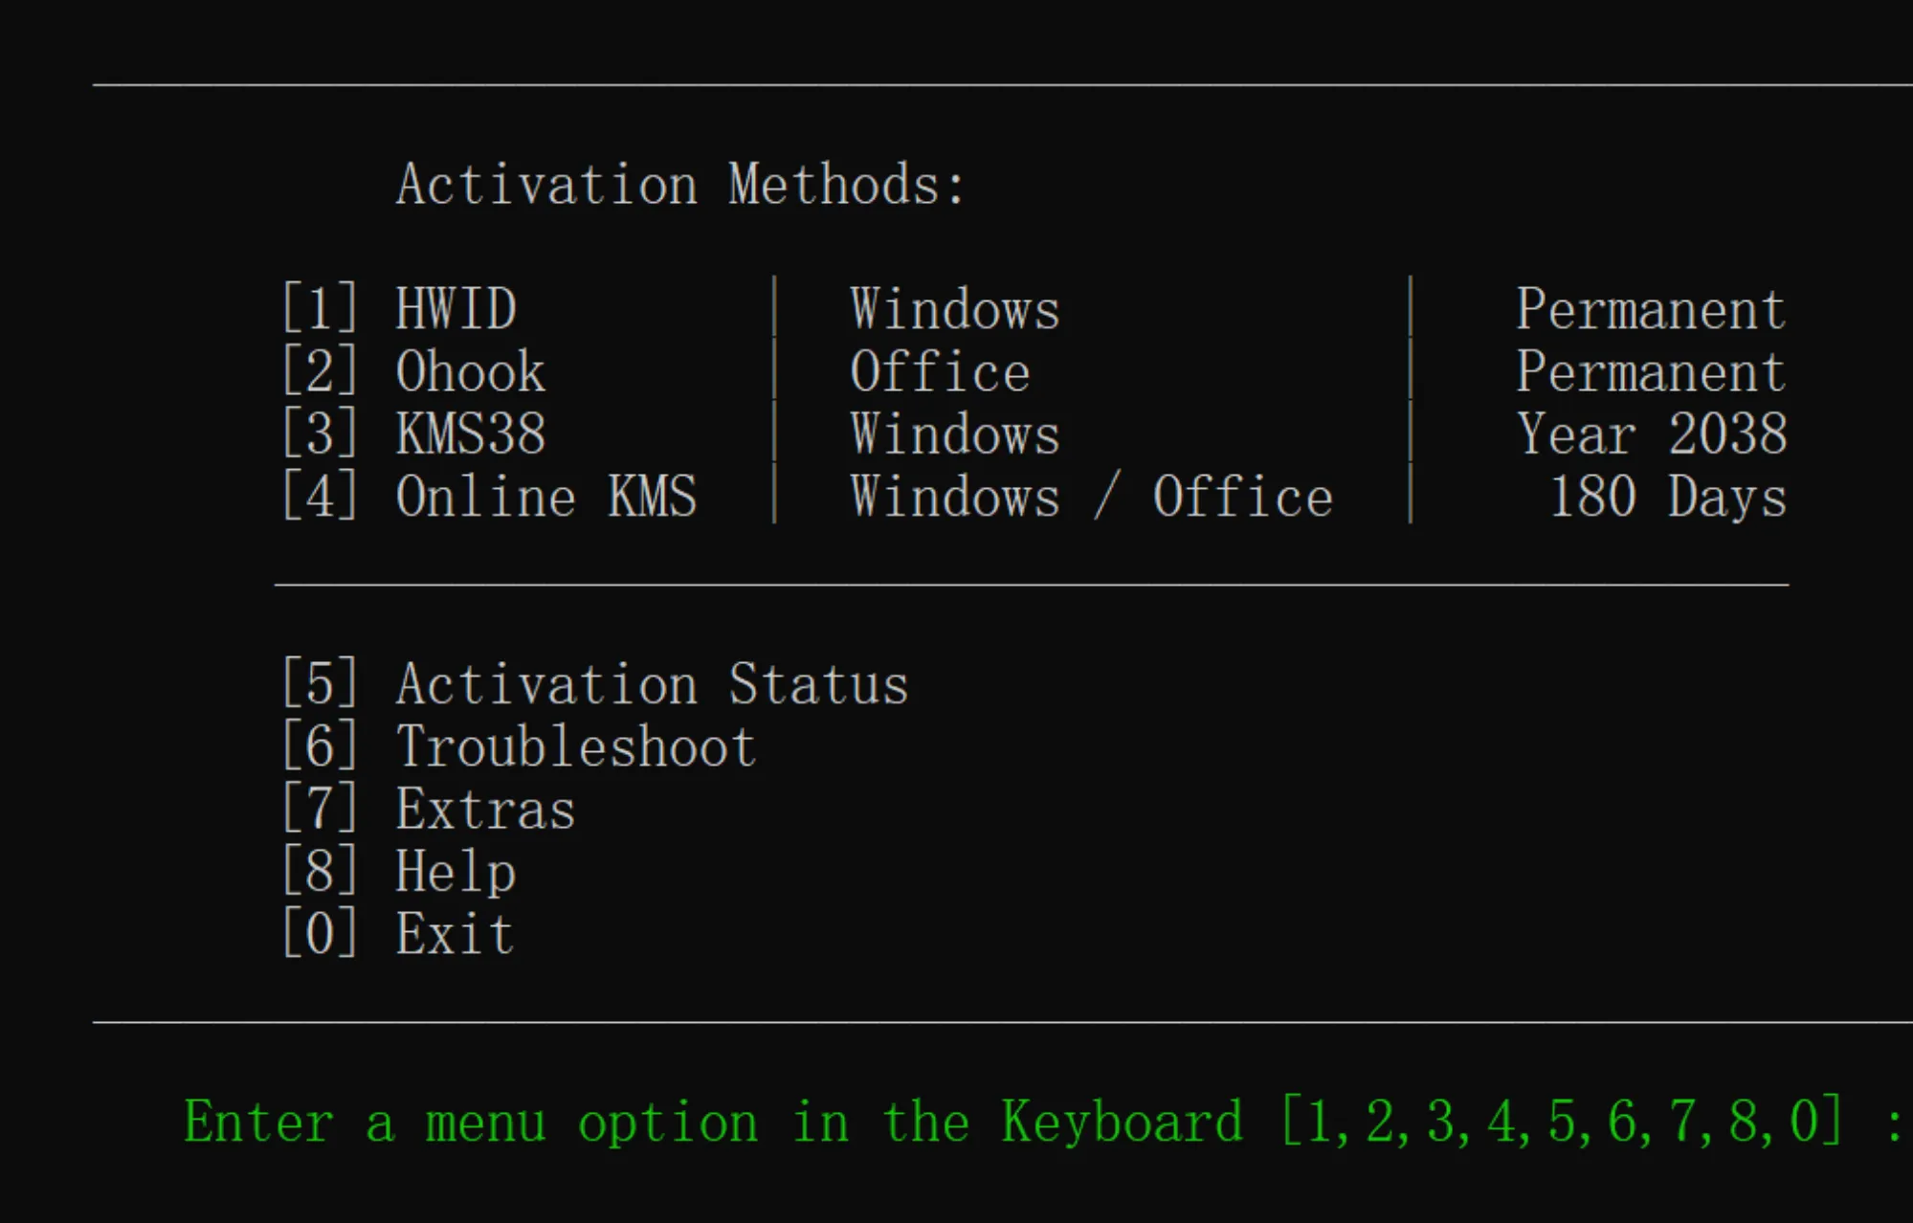This screenshot has height=1223, width=1913.
Task: Select the Troubleshoot menu option
Action: (576, 746)
